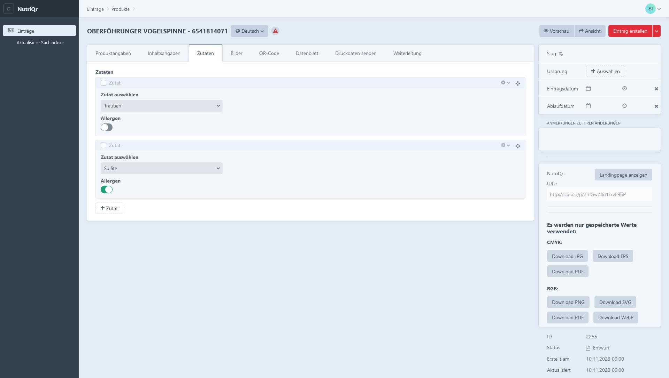Clear the Eintragsdatum with X icon

click(656, 89)
